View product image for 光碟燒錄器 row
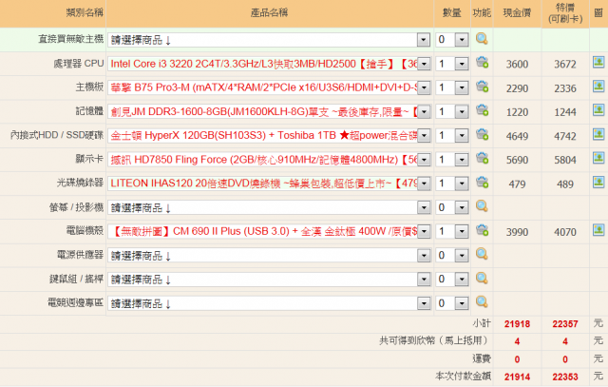The image size is (608, 387). (x=598, y=182)
